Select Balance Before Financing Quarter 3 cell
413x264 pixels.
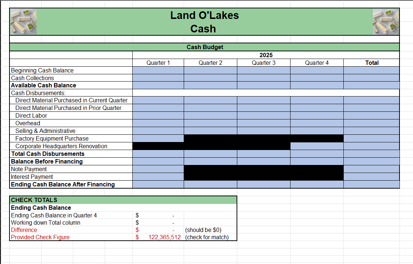coord(264,161)
